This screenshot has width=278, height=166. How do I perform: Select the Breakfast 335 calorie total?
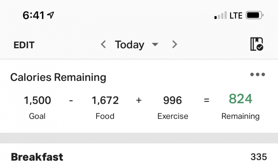pyautogui.click(x=259, y=157)
